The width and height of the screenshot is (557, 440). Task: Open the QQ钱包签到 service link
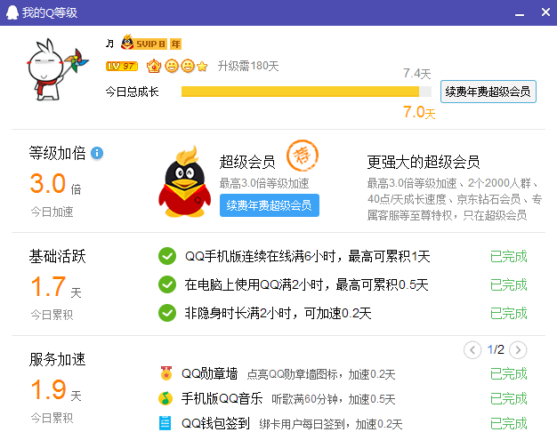[215, 423]
